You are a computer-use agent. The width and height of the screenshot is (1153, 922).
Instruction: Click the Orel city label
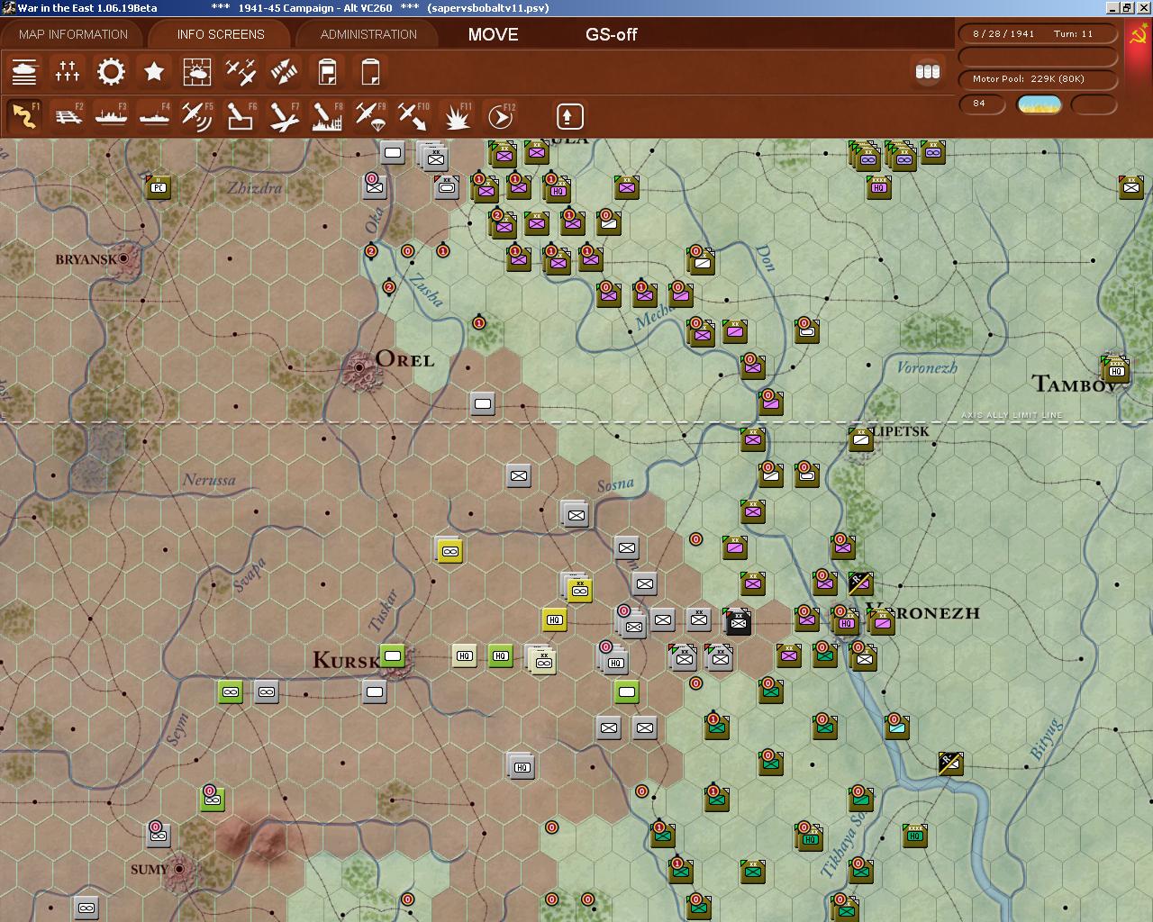tap(404, 359)
